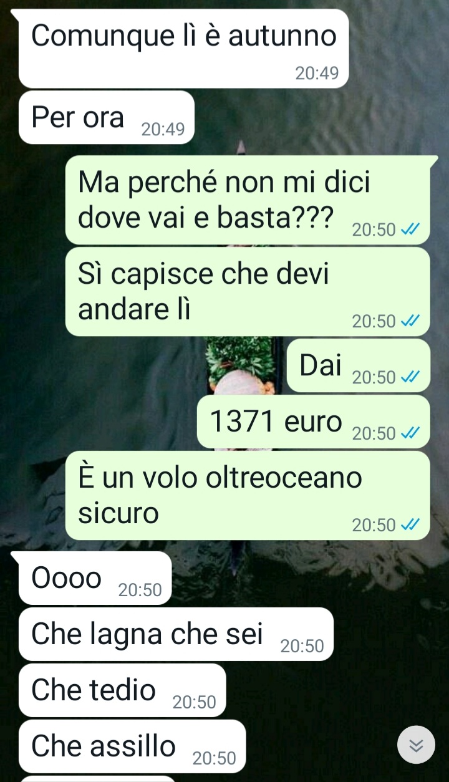Tap the "Dai" message bubble

tap(359, 365)
